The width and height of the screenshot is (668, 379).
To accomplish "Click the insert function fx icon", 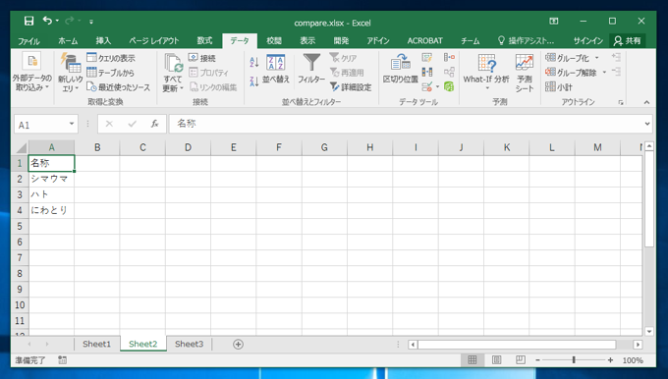I will pyautogui.click(x=154, y=124).
